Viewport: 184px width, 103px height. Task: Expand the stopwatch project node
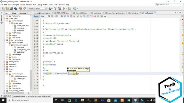5,64
